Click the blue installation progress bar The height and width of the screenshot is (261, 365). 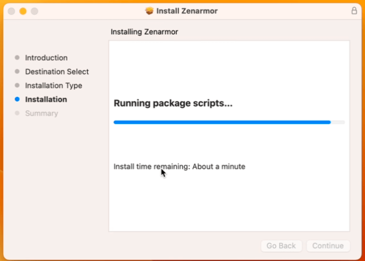coord(222,122)
